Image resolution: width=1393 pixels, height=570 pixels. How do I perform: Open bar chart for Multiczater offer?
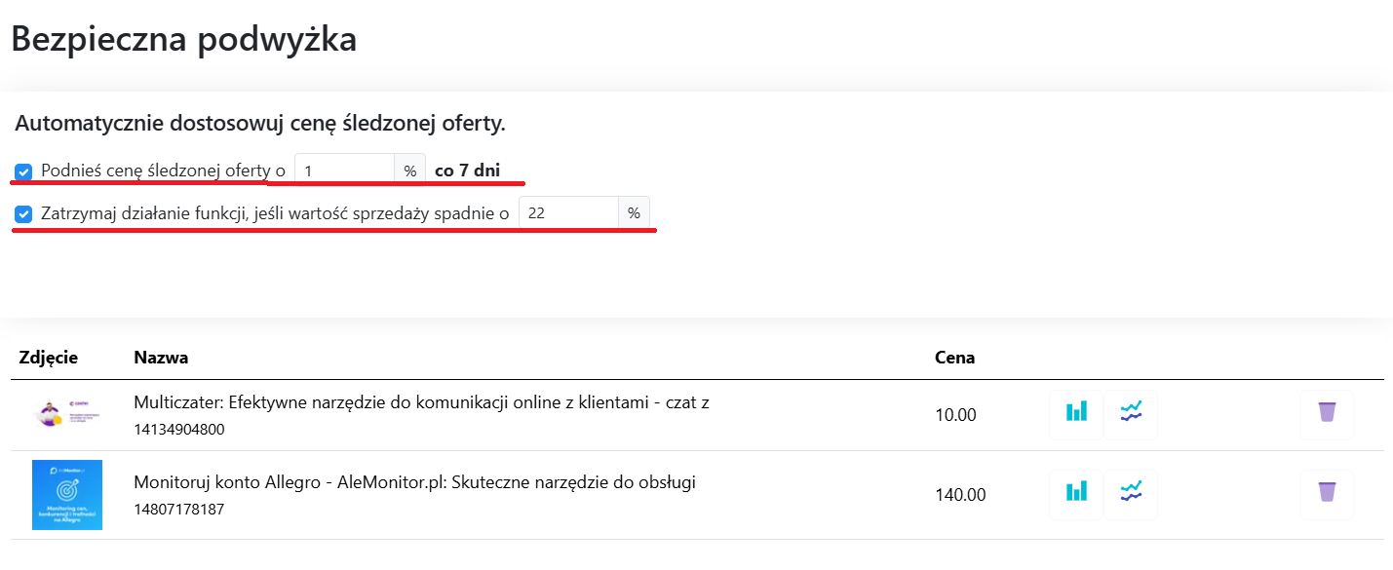(x=1076, y=413)
